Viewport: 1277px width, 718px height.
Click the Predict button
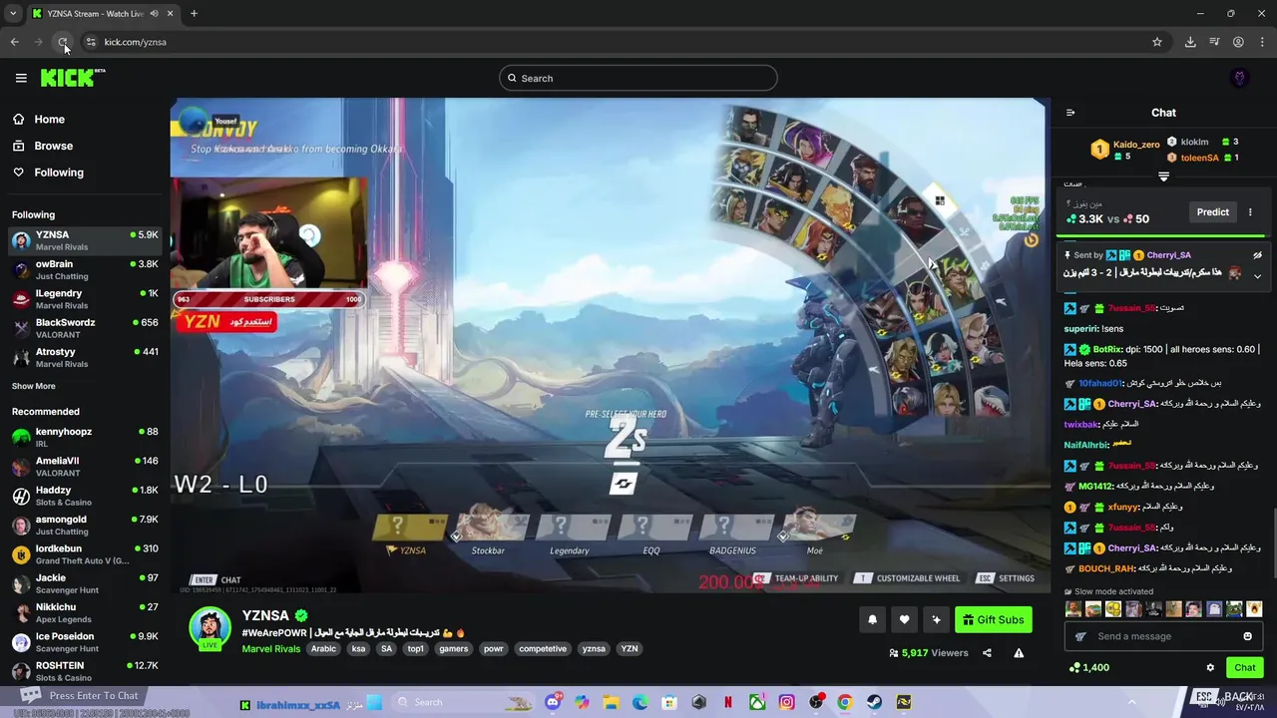coord(1212,211)
